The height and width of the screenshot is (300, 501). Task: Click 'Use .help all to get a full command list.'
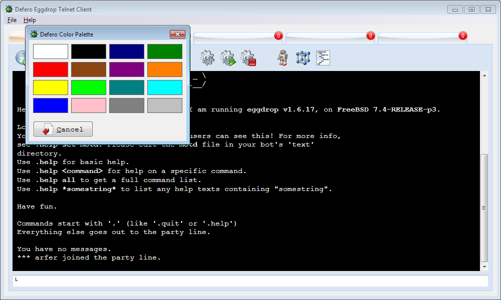(109, 180)
